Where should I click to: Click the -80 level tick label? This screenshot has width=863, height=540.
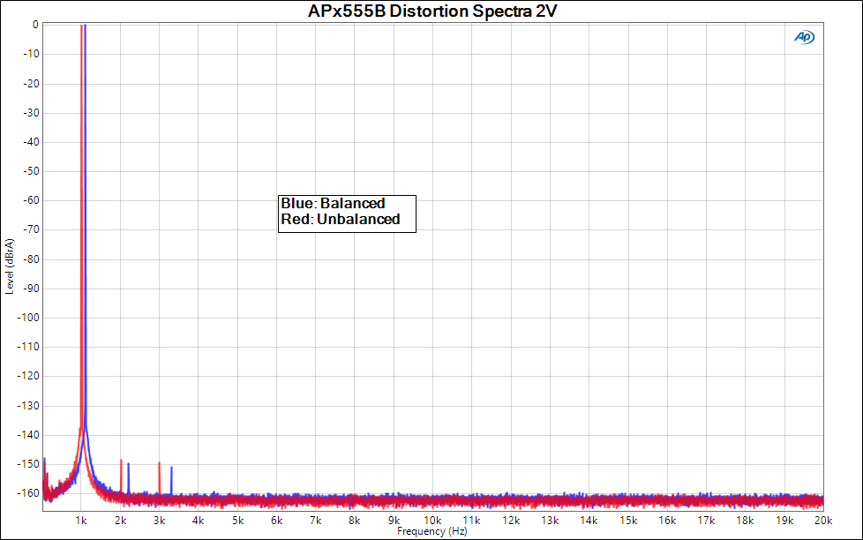[x=32, y=259]
